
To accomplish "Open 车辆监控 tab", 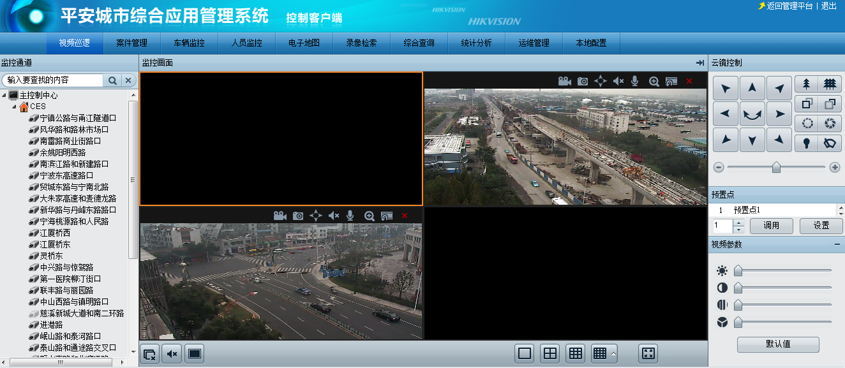I will (x=190, y=43).
